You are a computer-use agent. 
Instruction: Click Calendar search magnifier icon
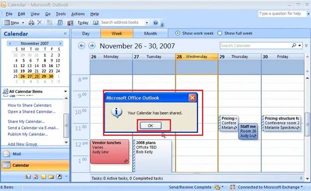coord(294,46)
